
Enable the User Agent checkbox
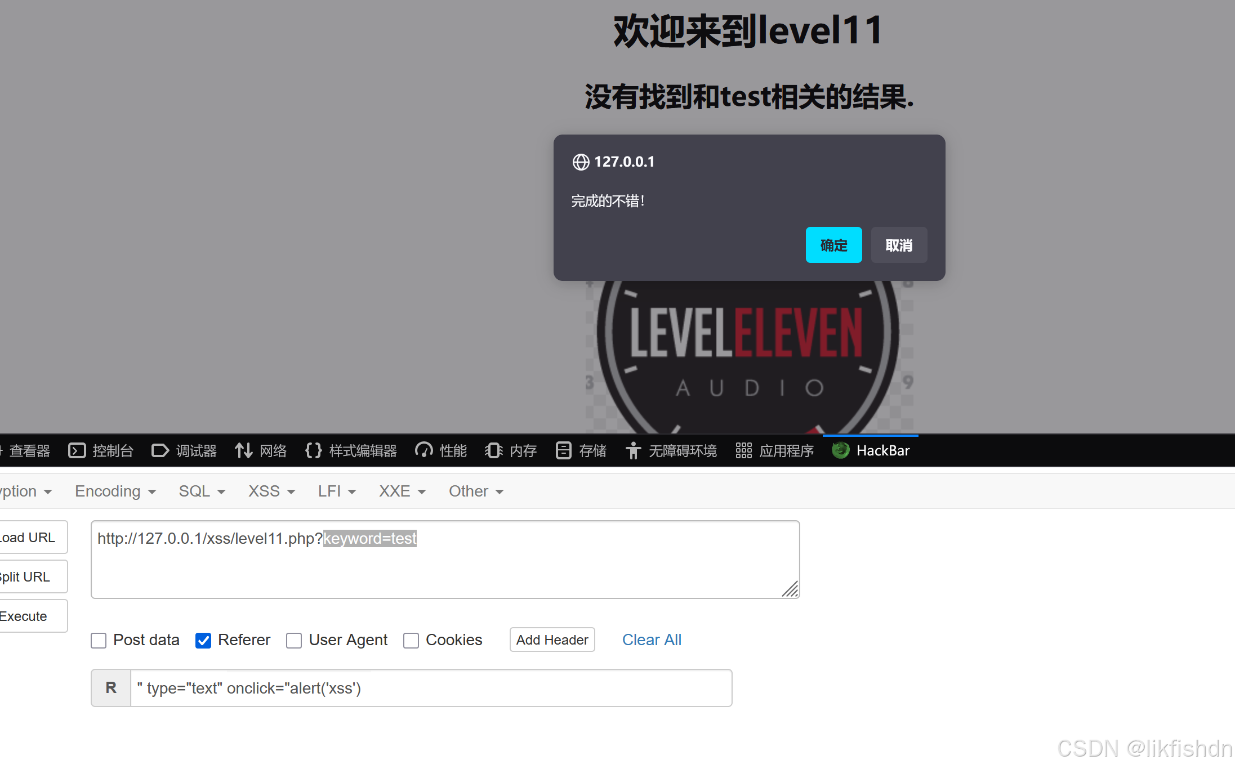pyautogui.click(x=294, y=641)
